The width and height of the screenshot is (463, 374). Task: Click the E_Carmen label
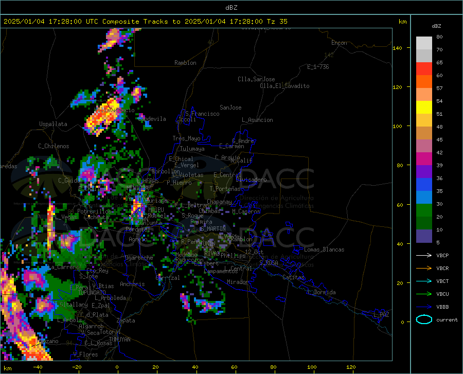[x=232, y=146]
